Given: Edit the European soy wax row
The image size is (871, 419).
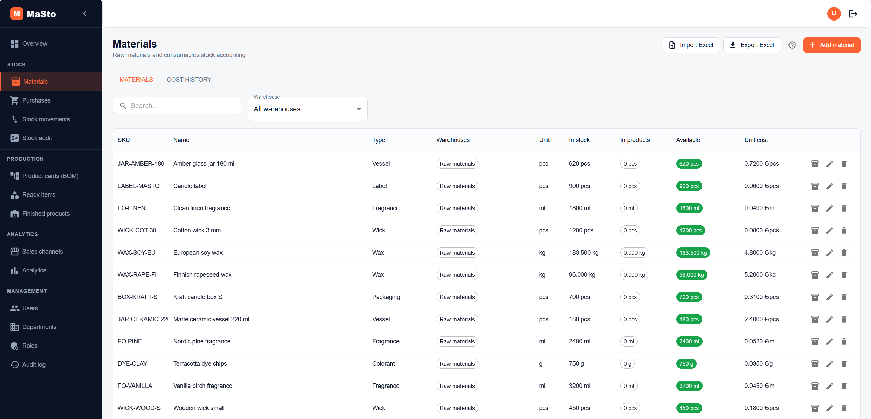Looking at the screenshot, I should (829, 253).
